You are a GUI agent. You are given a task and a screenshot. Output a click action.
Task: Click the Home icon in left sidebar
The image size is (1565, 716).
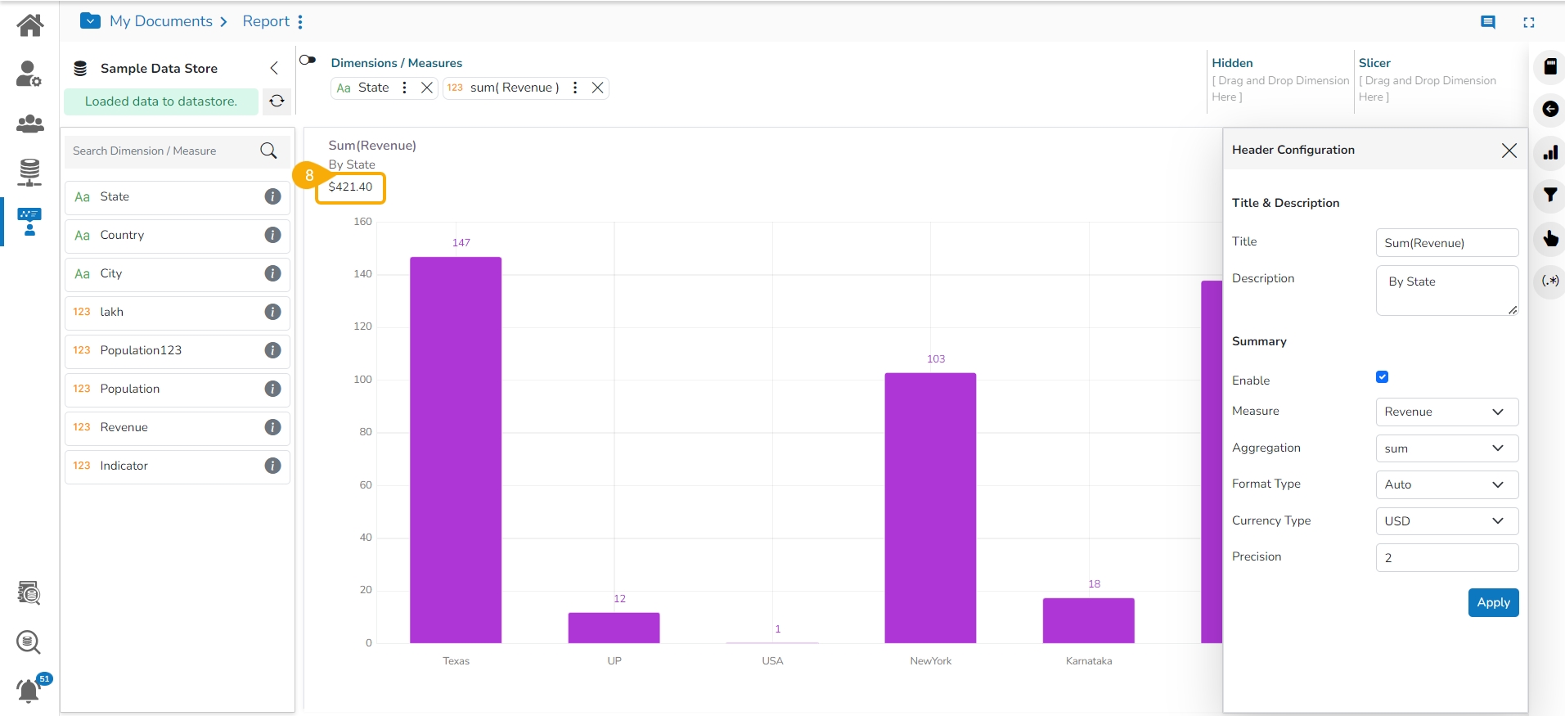point(30,25)
